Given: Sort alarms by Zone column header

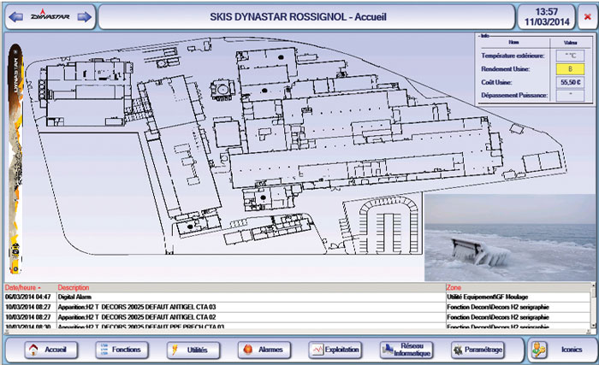Looking at the screenshot, I should 454,287.
